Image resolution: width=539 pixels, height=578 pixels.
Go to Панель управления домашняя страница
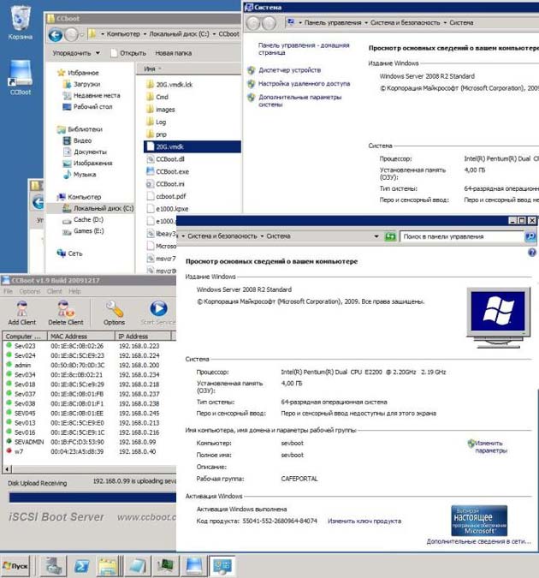click(x=304, y=49)
